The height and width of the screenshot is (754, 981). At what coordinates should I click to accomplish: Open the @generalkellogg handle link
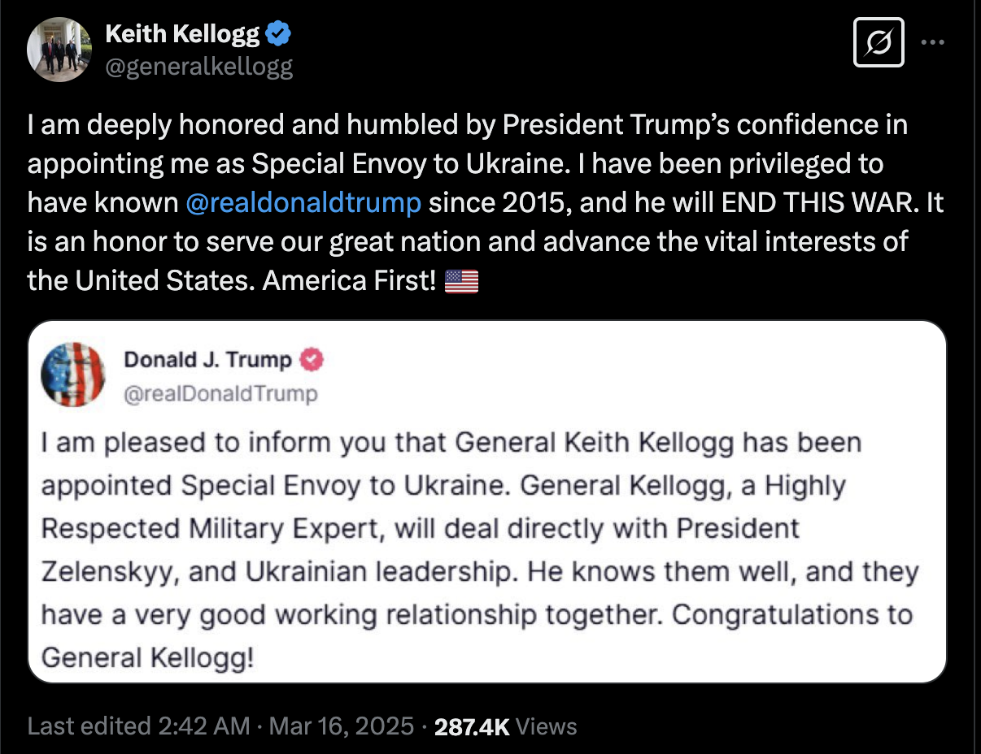(x=199, y=66)
